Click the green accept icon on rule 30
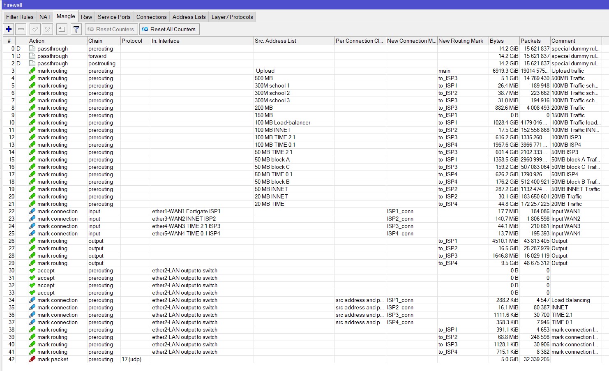609x371 pixels. click(x=32, y=270)
